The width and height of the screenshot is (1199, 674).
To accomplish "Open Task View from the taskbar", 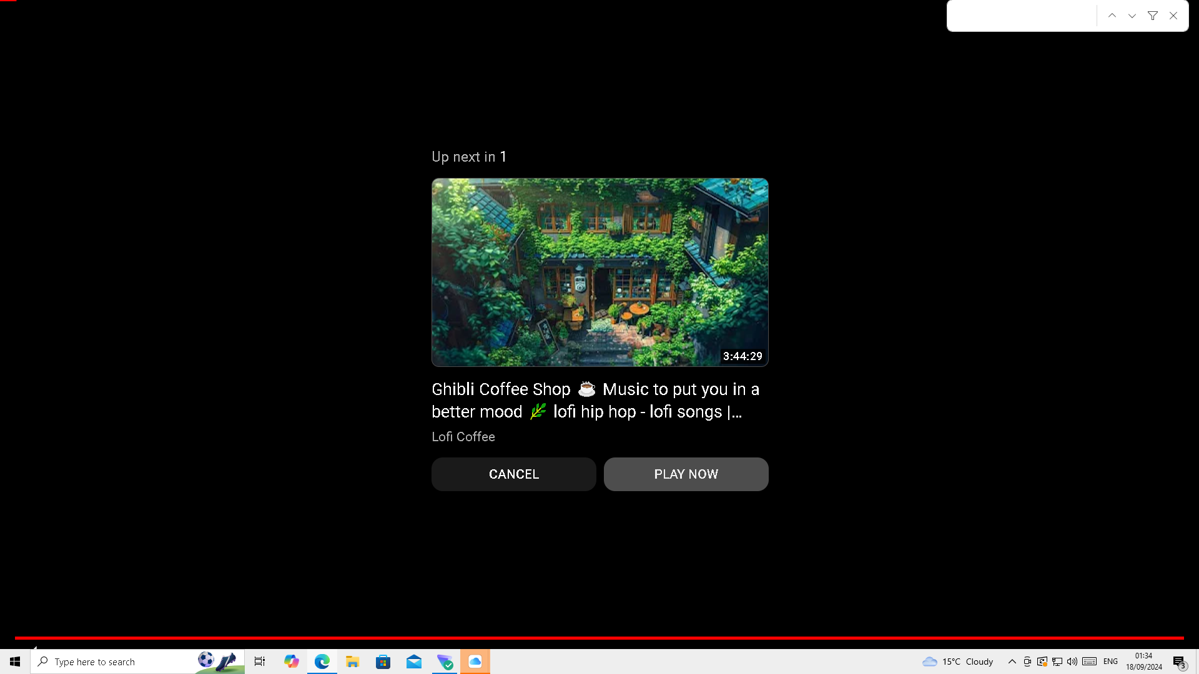I will (x=260, y=662).
